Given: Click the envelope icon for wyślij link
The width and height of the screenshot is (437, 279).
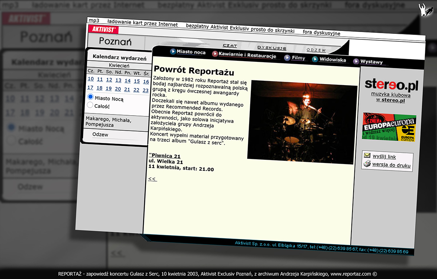Looking at the screenshot, I should [367, 155].
